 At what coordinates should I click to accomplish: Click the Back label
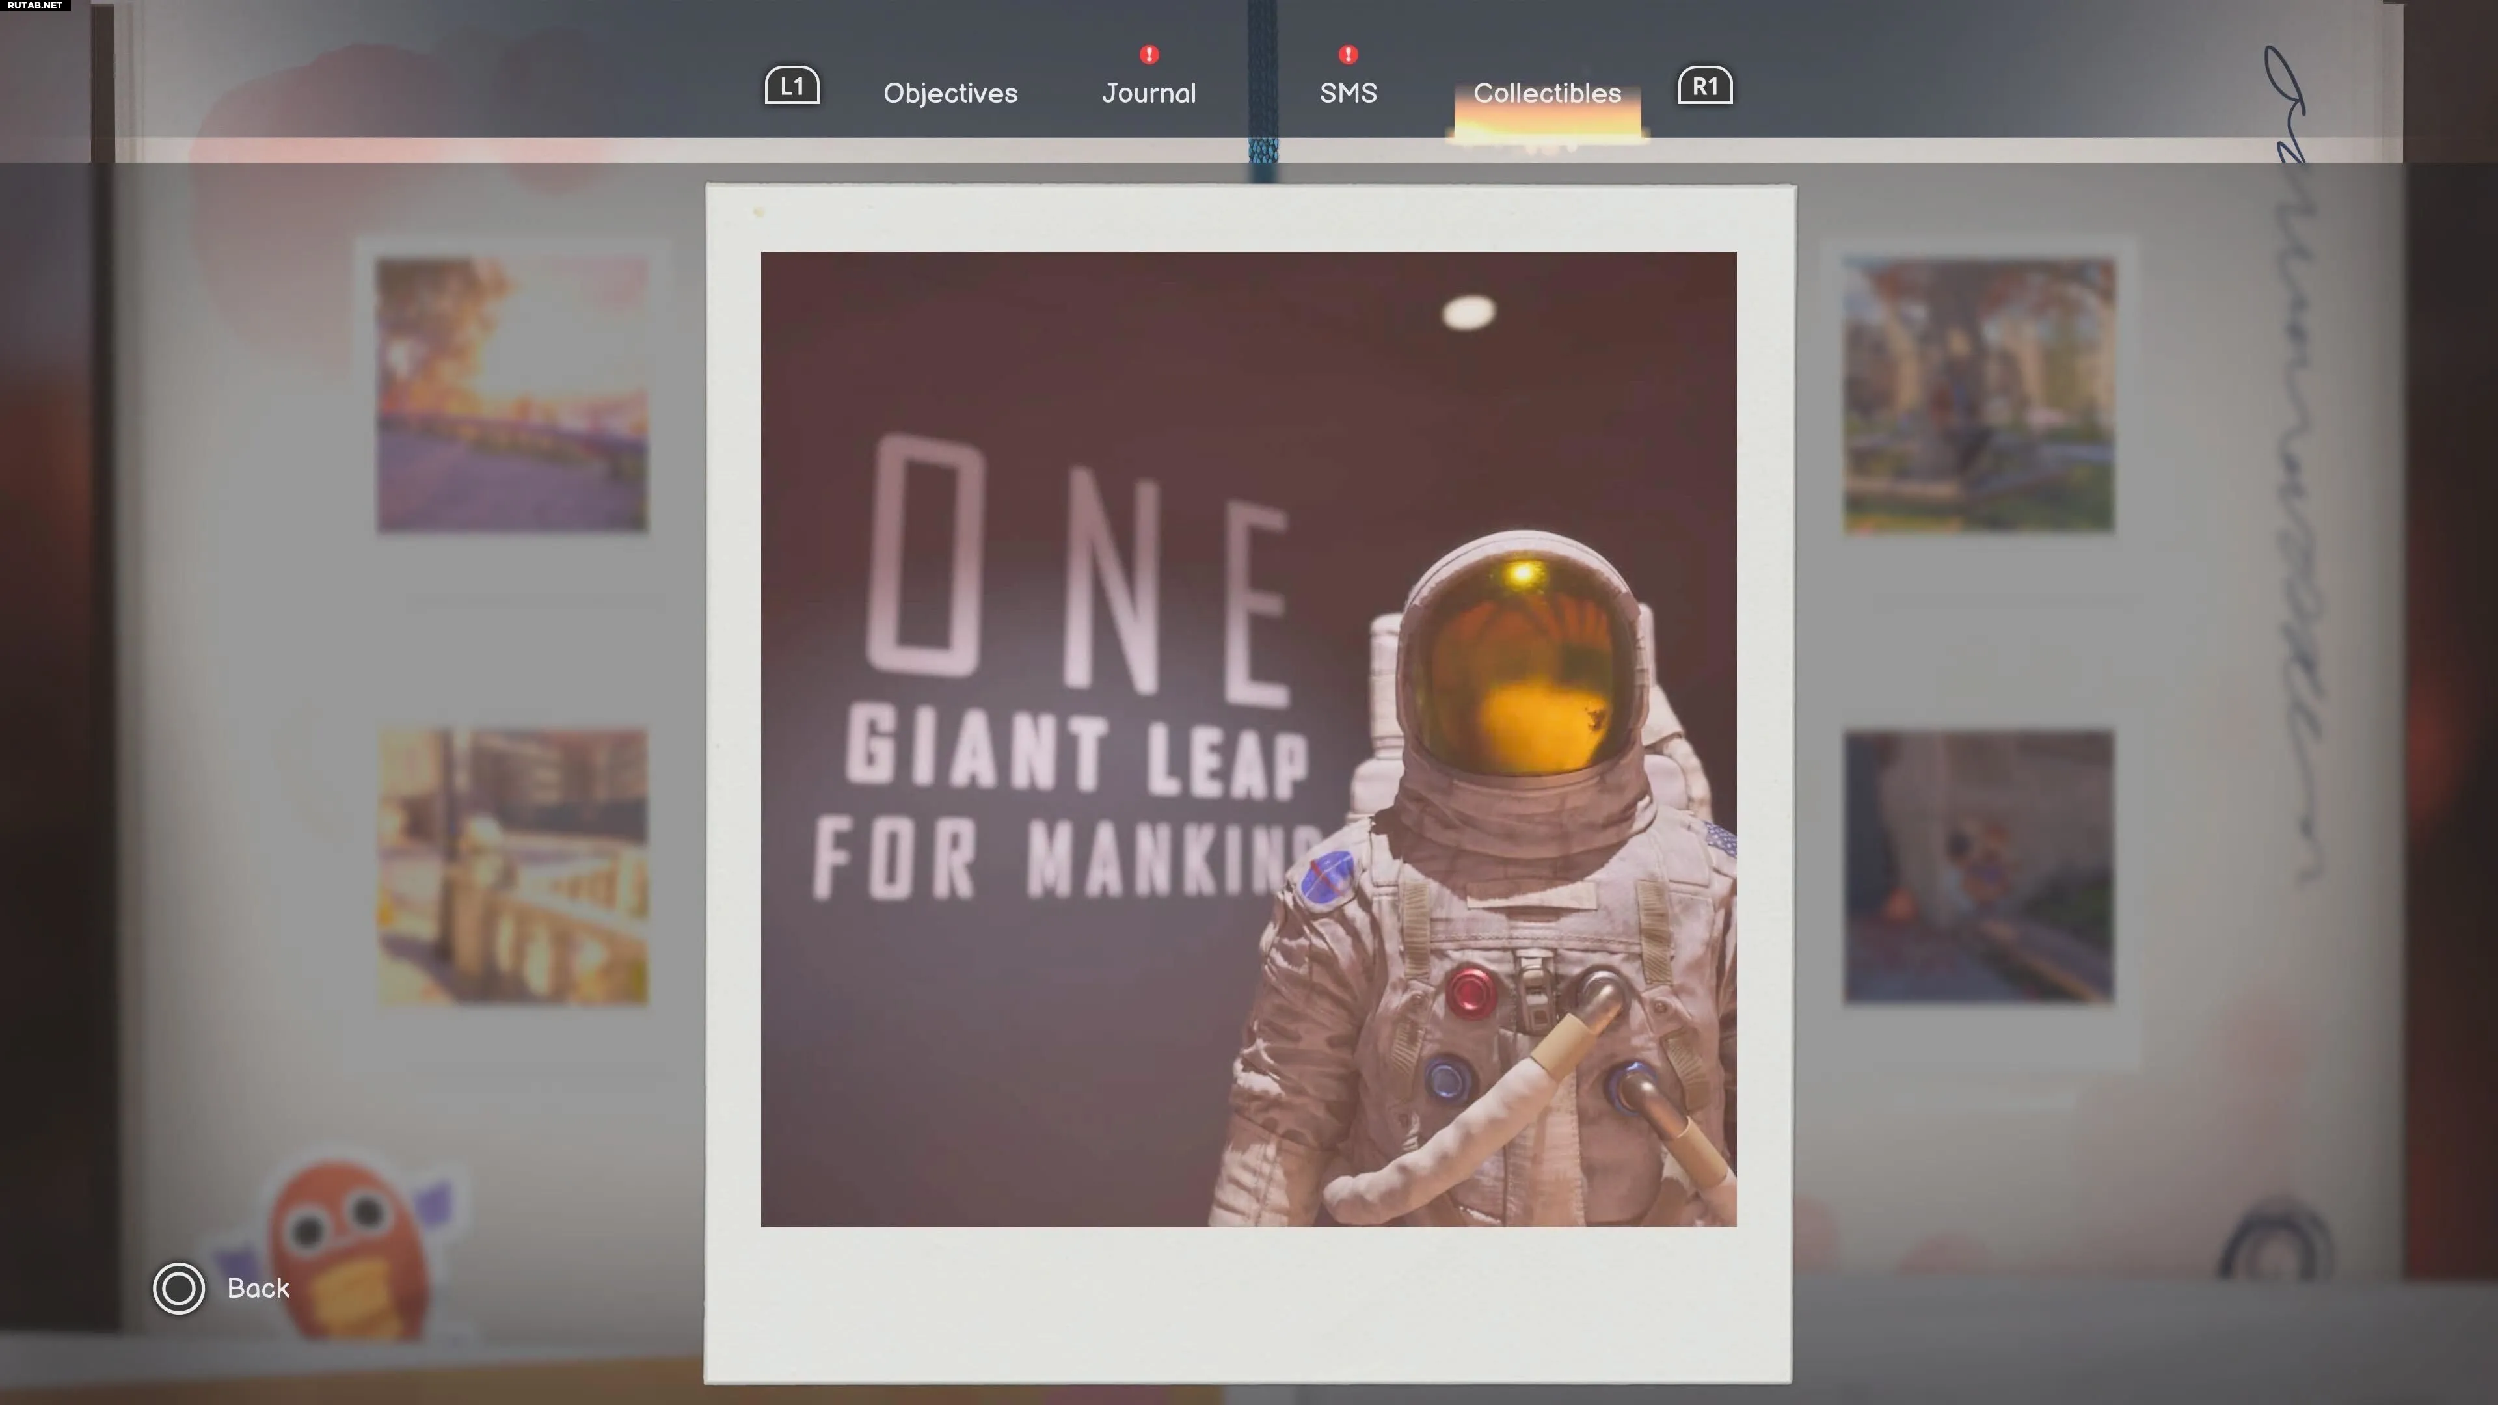pyautogui.click(x=258, y=1289)
